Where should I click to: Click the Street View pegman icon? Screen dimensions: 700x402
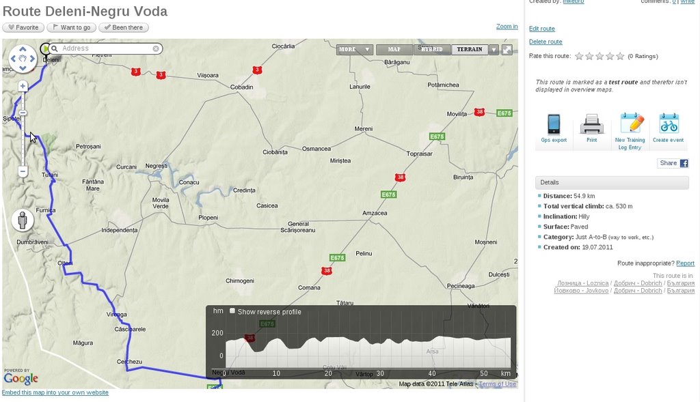point(23,220)
